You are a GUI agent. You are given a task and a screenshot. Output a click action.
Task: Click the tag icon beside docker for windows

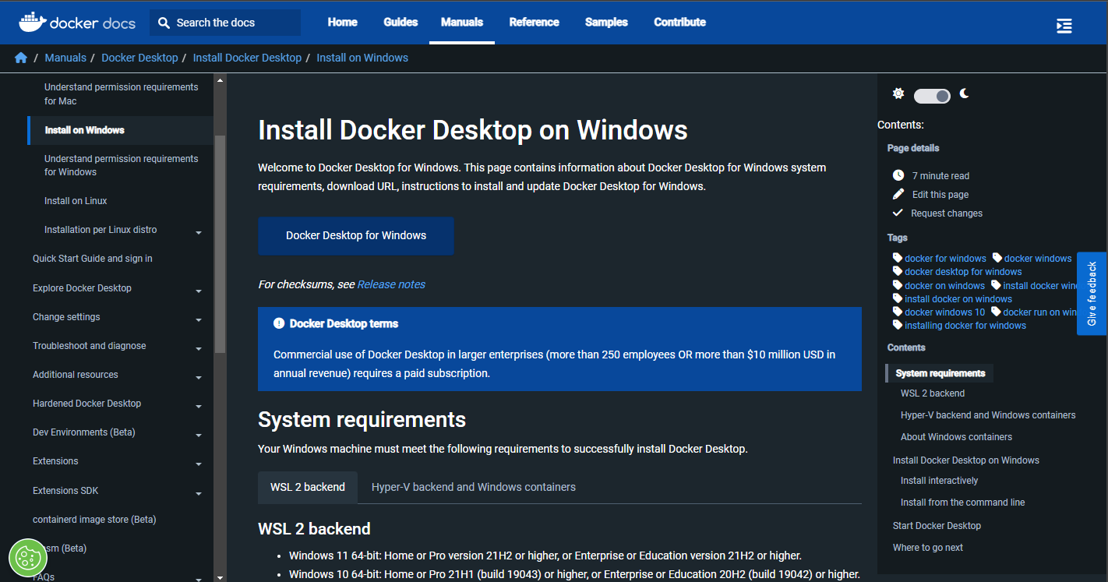click(898, 258)
